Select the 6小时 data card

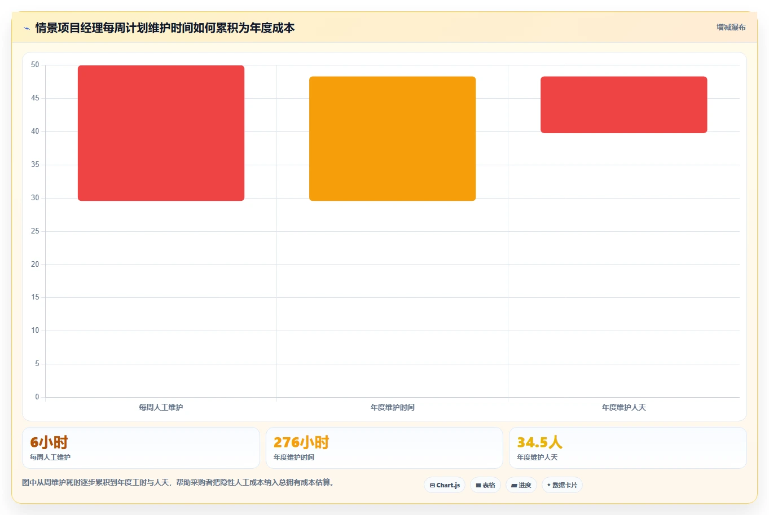click(141, 448)
